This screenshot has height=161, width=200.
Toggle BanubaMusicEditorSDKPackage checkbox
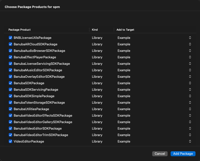pyautogui.click(x=10, y=70)
